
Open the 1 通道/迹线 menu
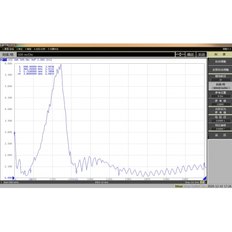[x=8, y=49]
